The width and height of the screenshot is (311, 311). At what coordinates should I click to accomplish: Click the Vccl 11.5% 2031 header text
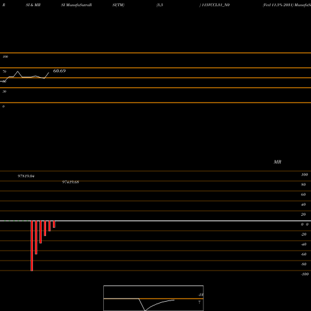coord(278,5)
